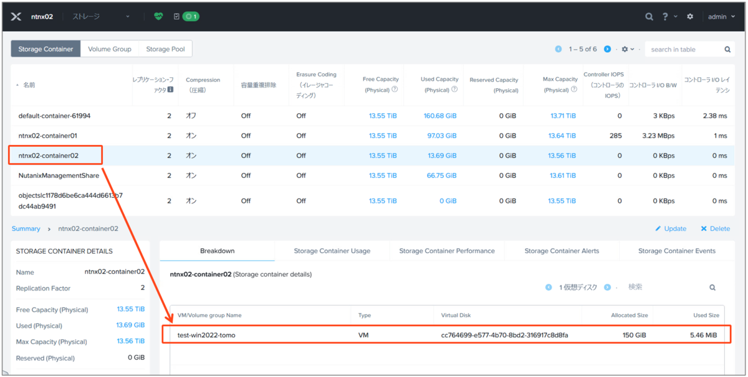The width and height of the screenshot is (748, 377).
Task: Click the X icon beside Delete
Action: 704,229
